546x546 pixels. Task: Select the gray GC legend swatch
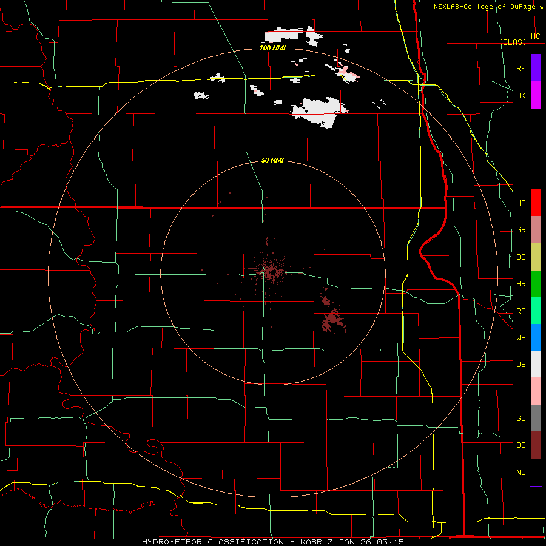pos(536,418)
